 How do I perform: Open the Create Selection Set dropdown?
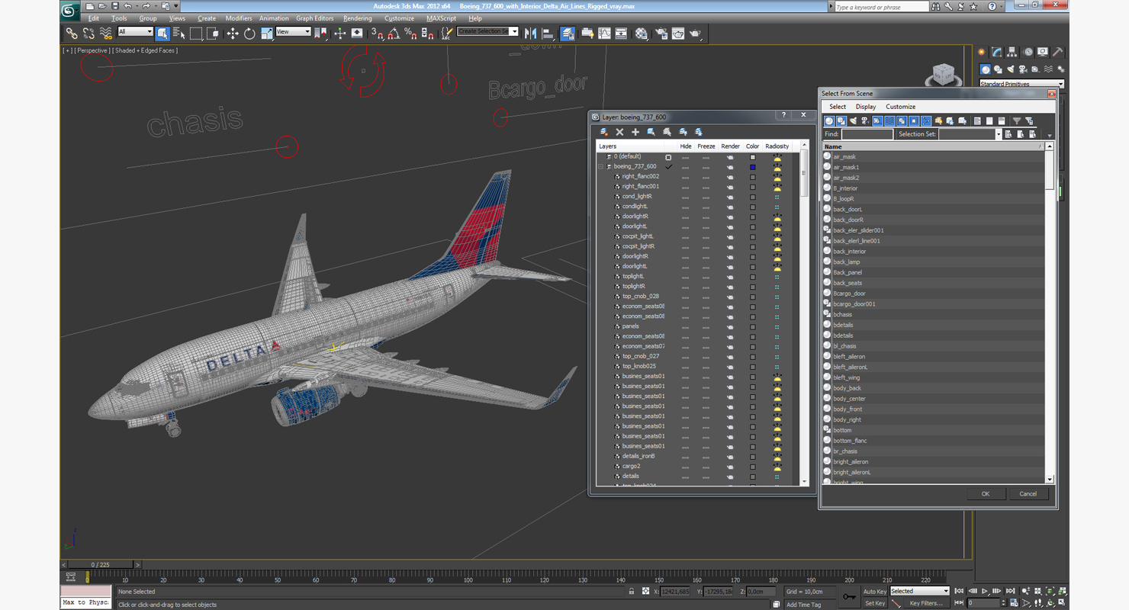487,32
